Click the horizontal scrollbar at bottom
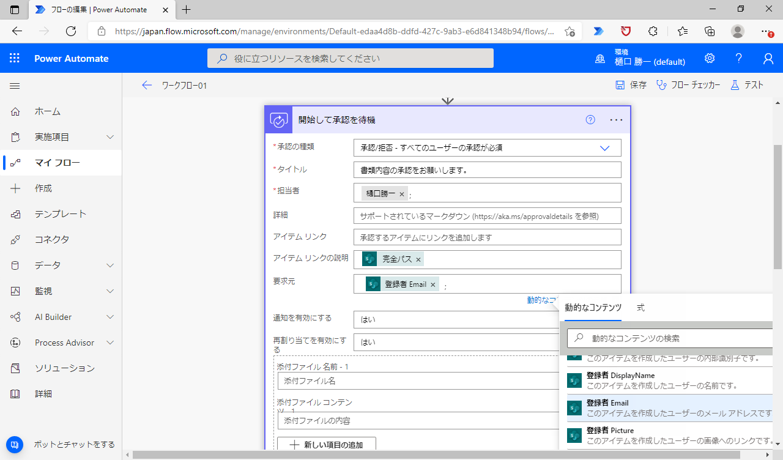 pos(436,454)
